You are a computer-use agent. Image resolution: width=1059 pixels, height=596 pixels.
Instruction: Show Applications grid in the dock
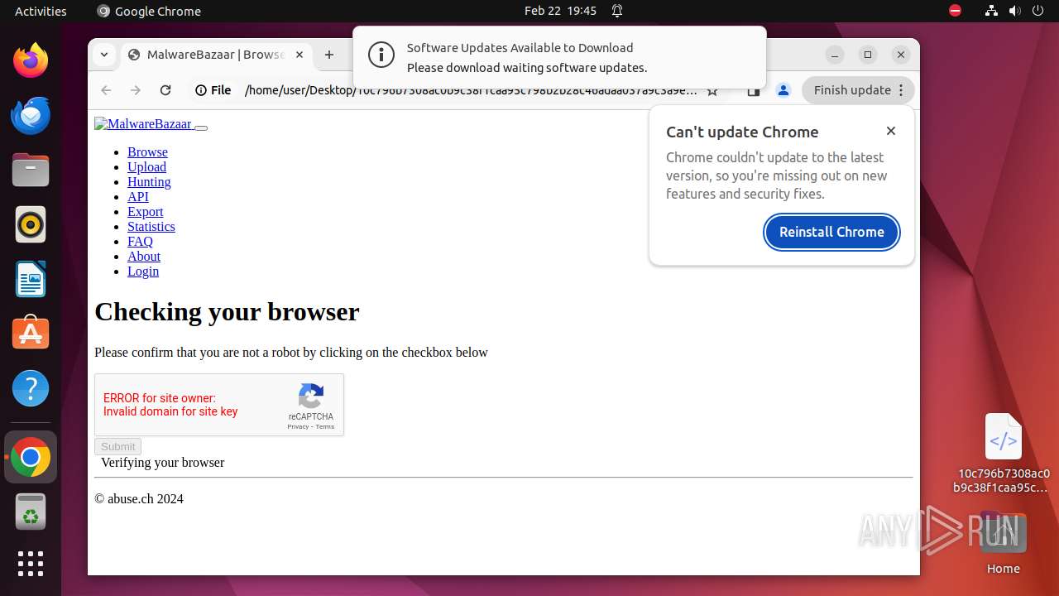[31, 564]
